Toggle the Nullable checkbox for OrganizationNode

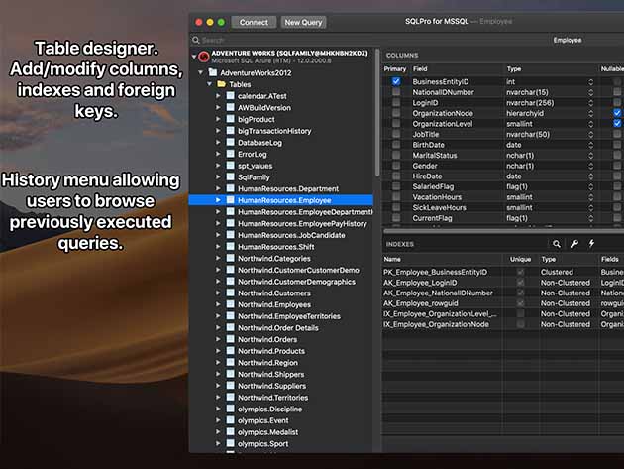pos(617,113)
